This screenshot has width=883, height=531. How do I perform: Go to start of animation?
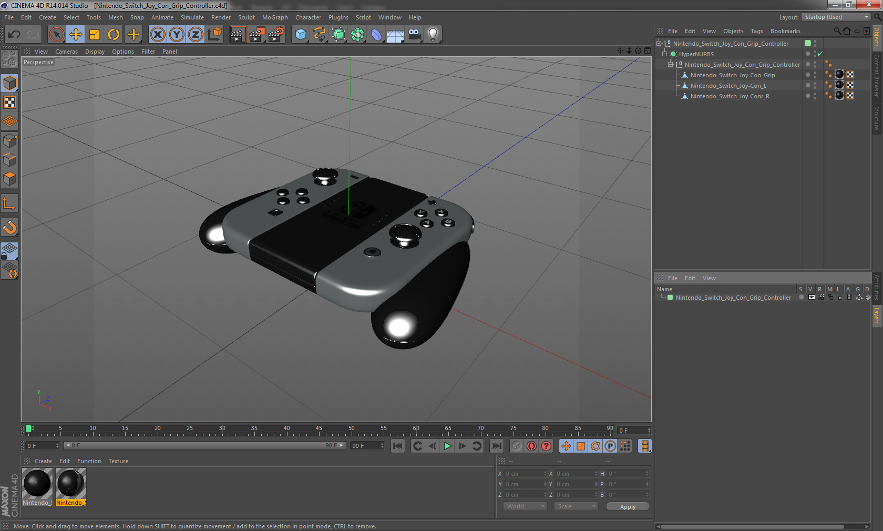[398, 446]
